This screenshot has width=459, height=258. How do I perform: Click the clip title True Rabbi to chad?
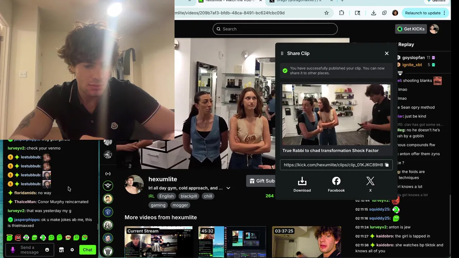point(330,150)
